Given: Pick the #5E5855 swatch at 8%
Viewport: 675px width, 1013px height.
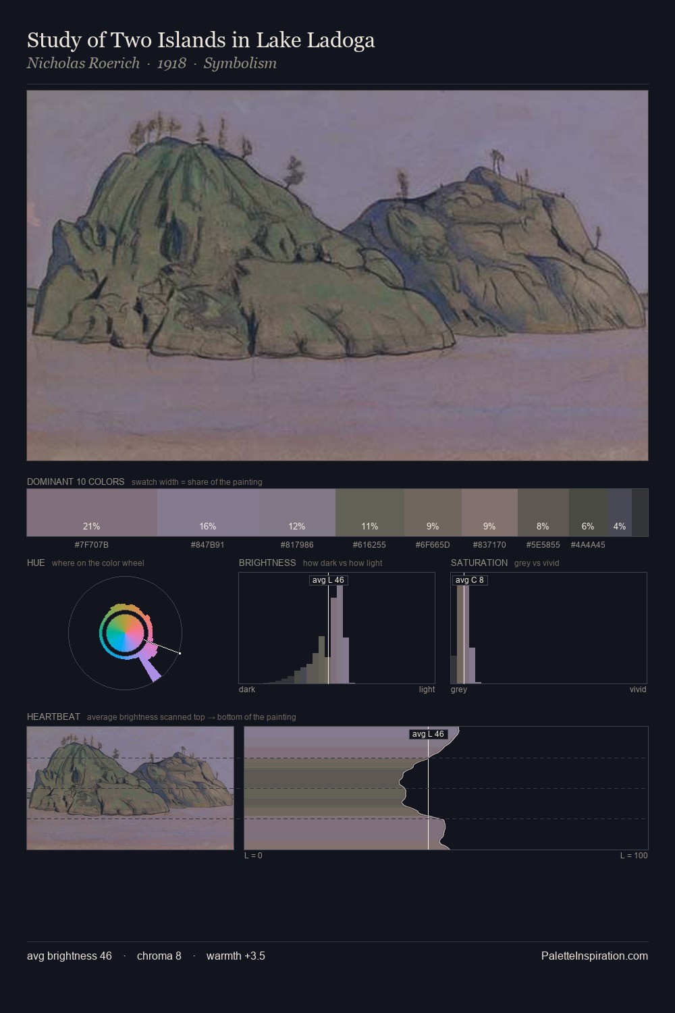Looking at the screenshot, I should (x=543, y=513).
